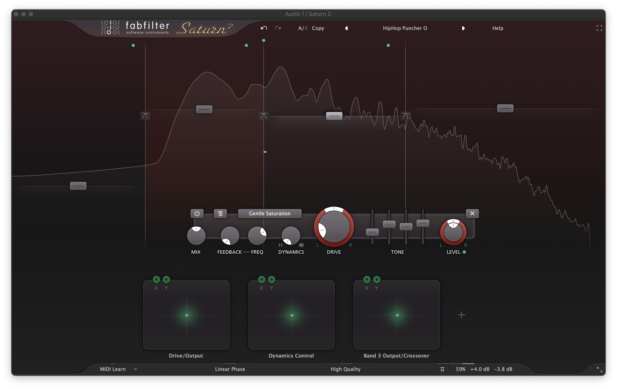Toggle the selected band's power button
This screenshot has height=389, width=617.
tap(197, 214)
